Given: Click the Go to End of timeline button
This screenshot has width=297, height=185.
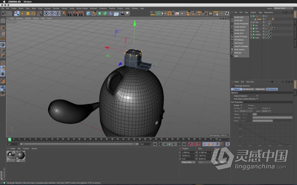Looking at the screenshot, I should point(184,144).
